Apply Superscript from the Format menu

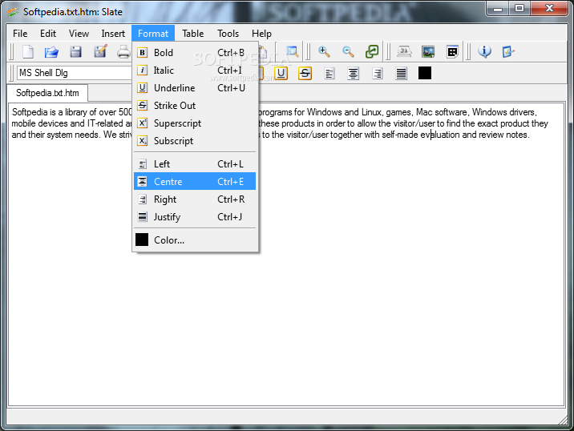(195, 123)
